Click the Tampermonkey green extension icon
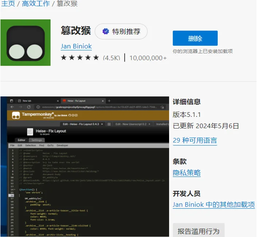This screenshot has height=237, width=258. [x=26, y=43]
